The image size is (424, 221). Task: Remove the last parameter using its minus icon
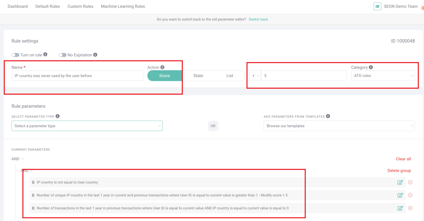point(410,208)
